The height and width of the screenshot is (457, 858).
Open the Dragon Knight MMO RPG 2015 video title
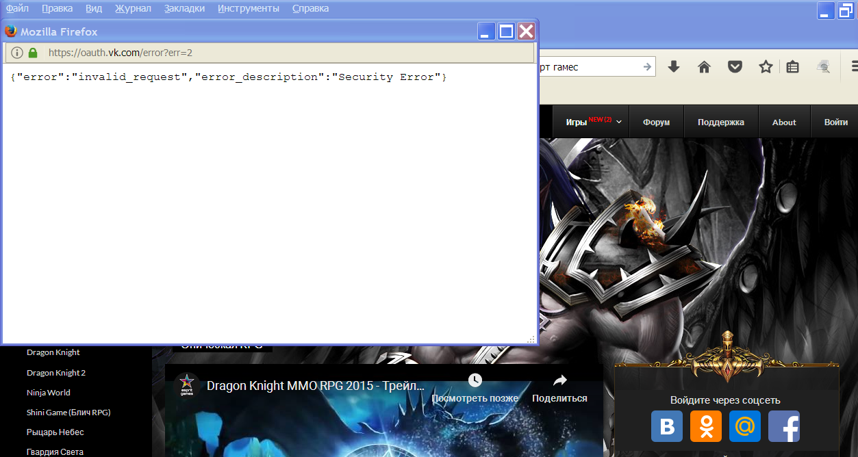(x=316, y=386)
